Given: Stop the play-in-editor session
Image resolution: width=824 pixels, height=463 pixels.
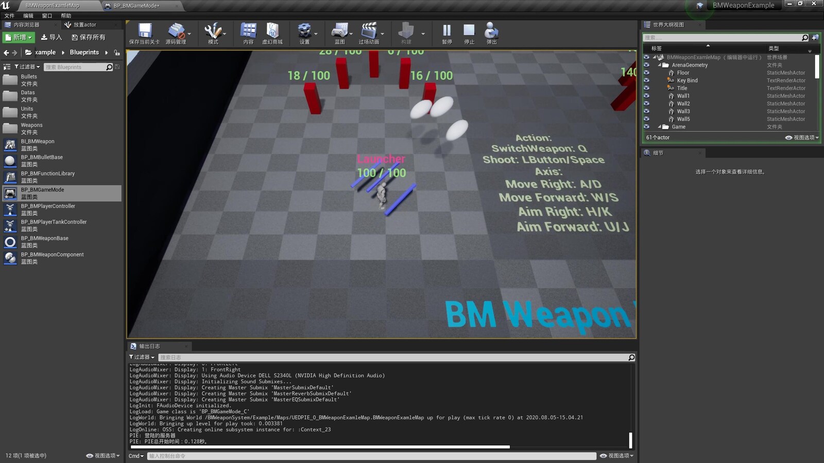Looking at the screenshot, I should coord(468,32).
